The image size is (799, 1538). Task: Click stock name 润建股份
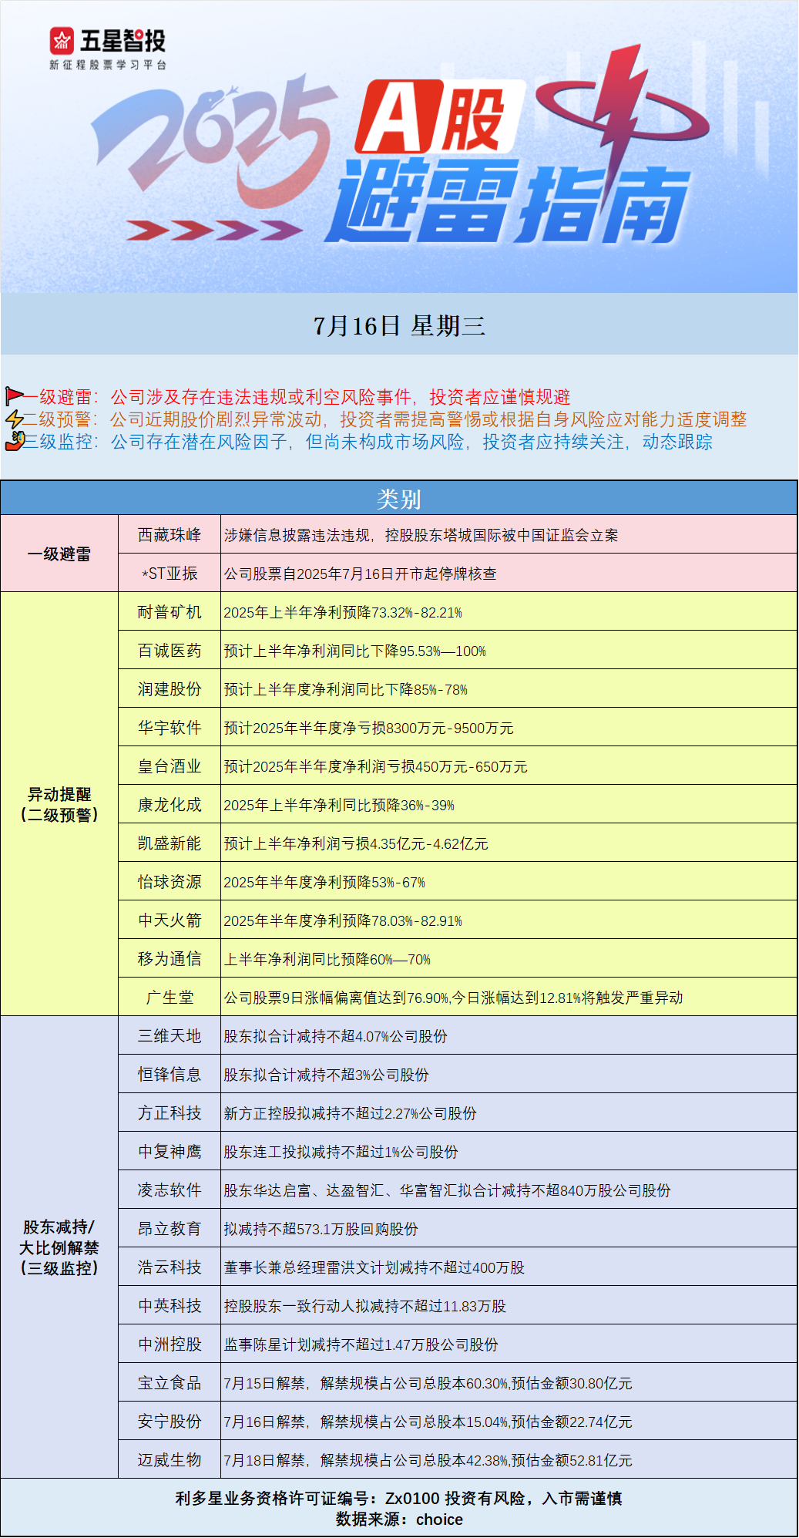pos(170,689)
